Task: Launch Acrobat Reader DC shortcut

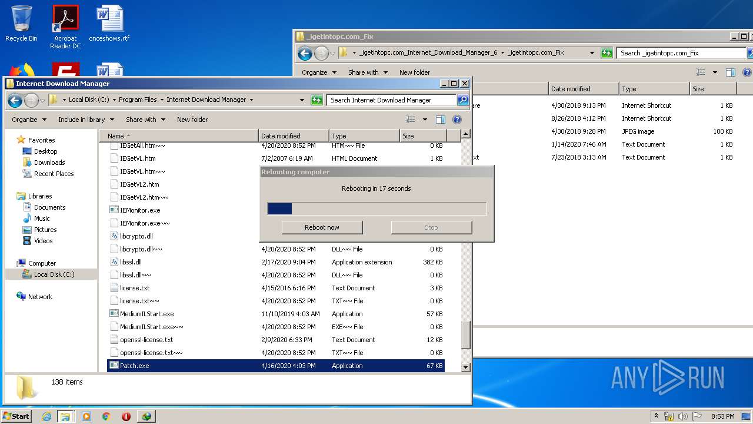Action: click(65, 27)
